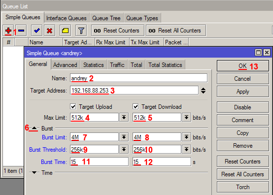The image size is (273, 195).
Task: Open Queue Tree tab
Action: 106,18
